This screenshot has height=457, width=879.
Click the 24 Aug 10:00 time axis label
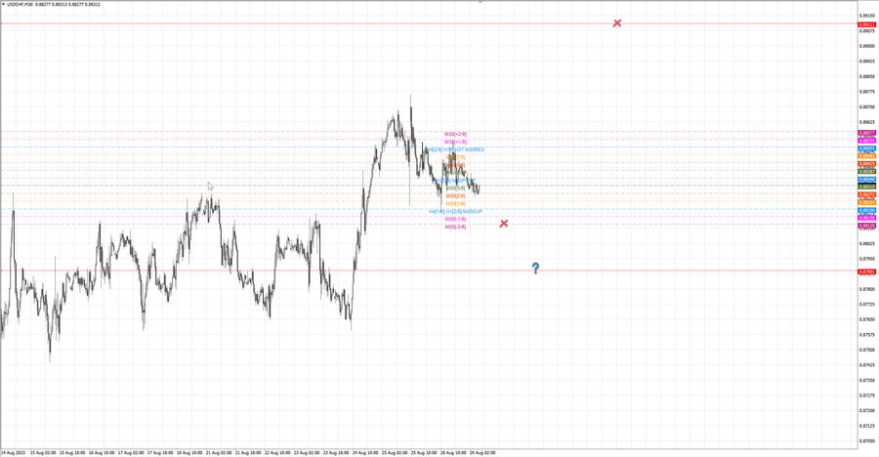(365, 452)
